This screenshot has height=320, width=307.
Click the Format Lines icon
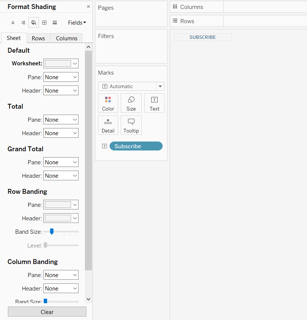tap(55, 23)
